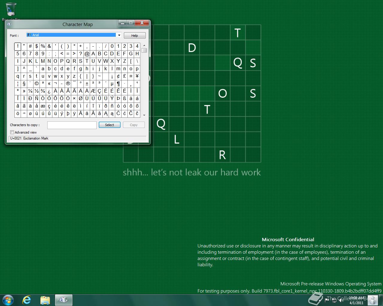Select the « left guillemet cell
The image size is (383, 306).
coord(49,83)
